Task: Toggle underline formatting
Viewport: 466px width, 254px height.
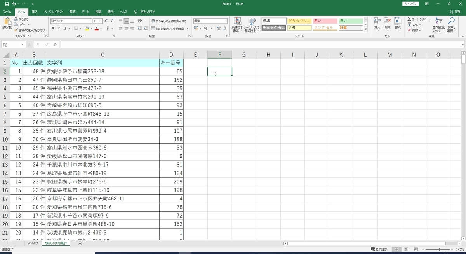Action: (64, 28)
